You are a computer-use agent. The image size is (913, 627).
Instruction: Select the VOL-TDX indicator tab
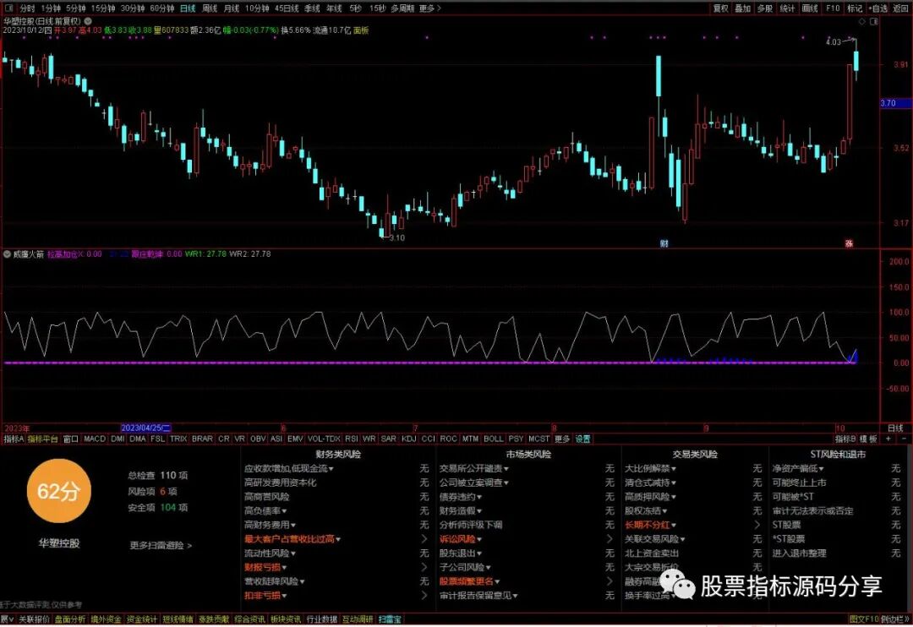(x=324, y=439)
